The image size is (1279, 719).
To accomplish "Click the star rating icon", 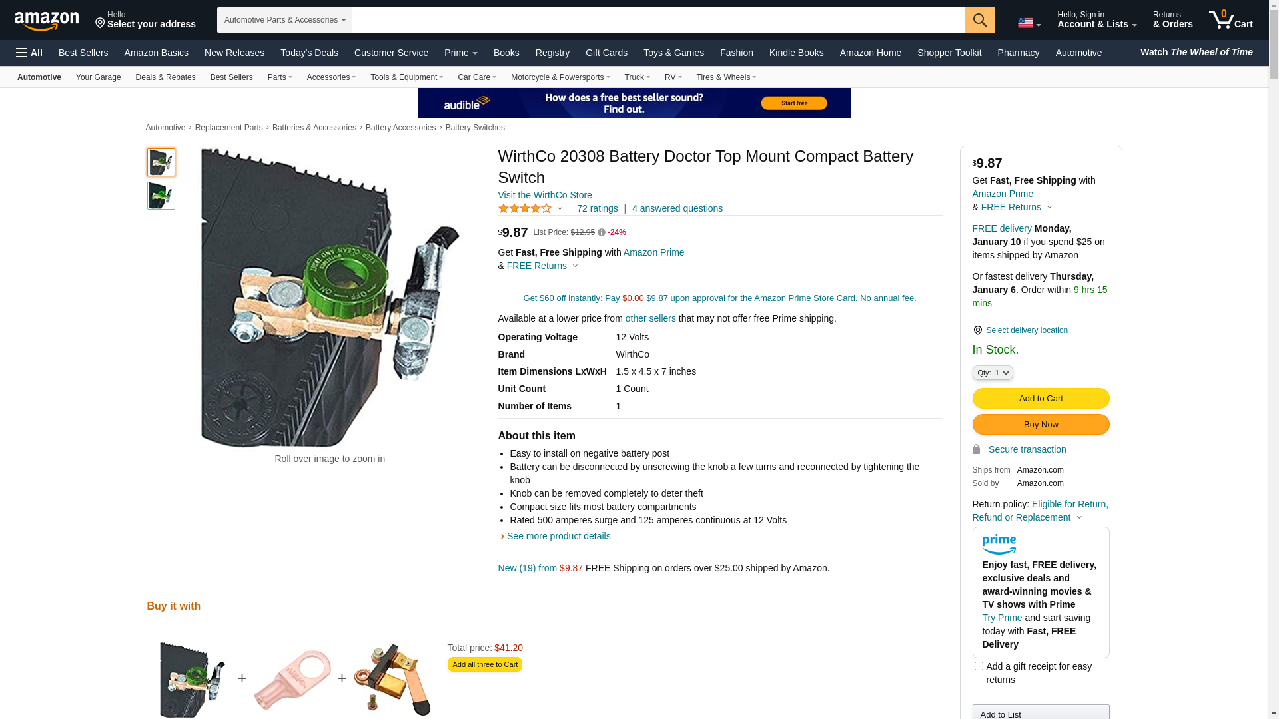I will pos(525,208).
